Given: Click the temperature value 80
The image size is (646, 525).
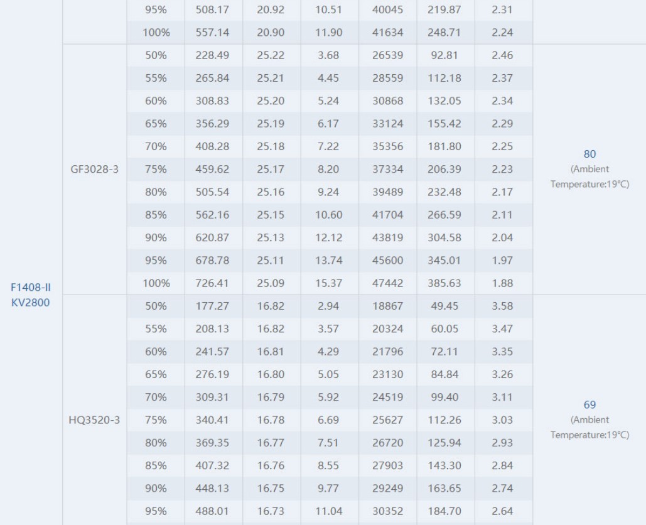Looking at the screenshot, I should (589, 154).
